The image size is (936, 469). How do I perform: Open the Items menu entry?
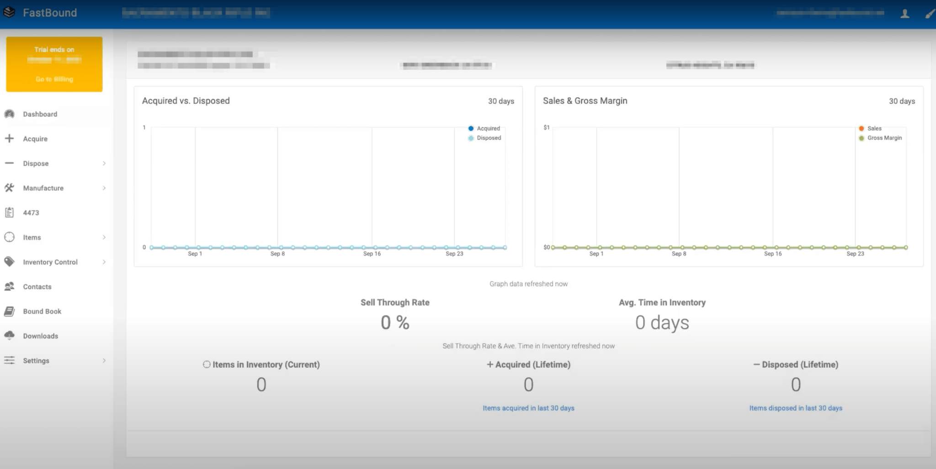(32, 237)
